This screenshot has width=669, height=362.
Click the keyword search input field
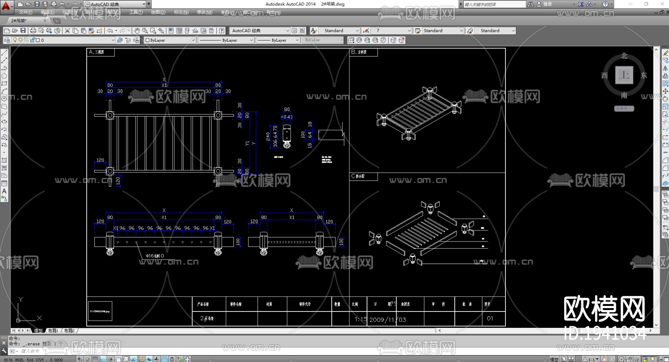(495, 4)
